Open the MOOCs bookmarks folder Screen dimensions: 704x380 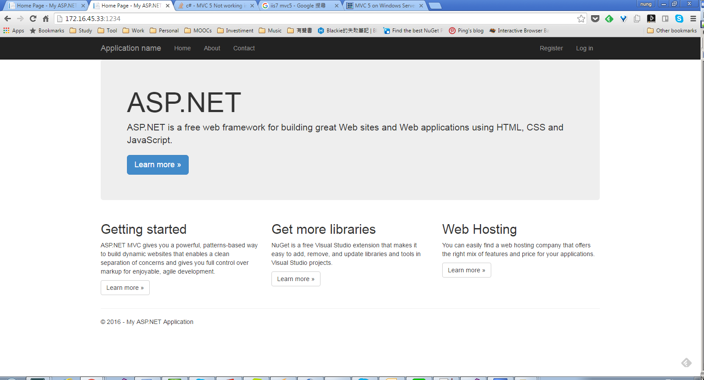click(198, 31)
